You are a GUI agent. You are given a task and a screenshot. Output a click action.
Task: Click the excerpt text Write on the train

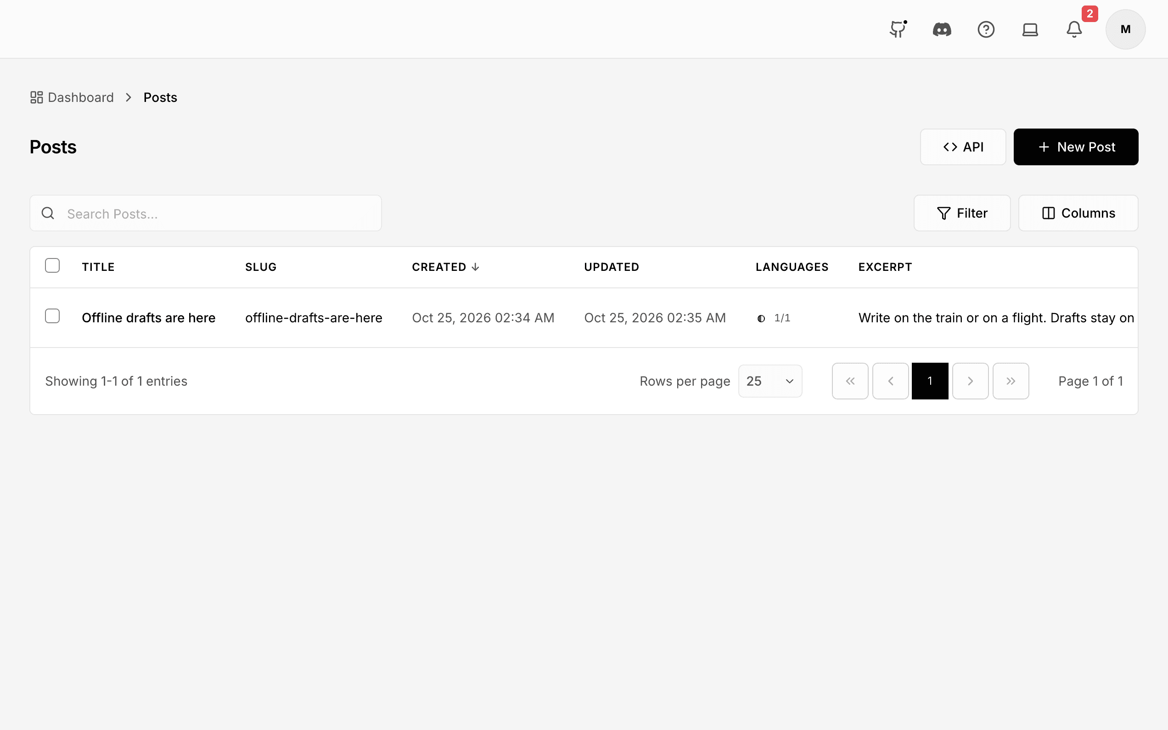tap(996, 318)
